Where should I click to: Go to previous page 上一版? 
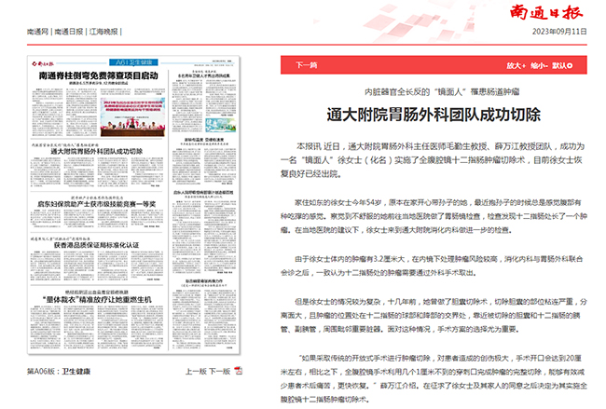(x=197, y=371)
